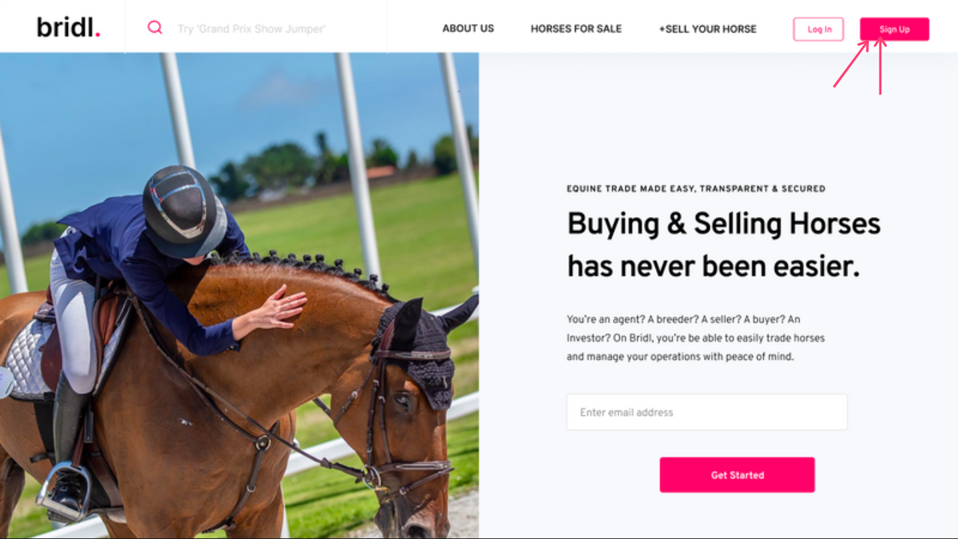Click the paragraph starting 'You're an agent?'

(696, 337)
